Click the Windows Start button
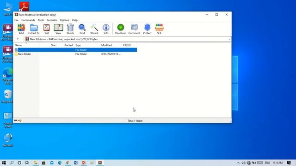This screenshot has width=296, height=166. click(4, 163)
